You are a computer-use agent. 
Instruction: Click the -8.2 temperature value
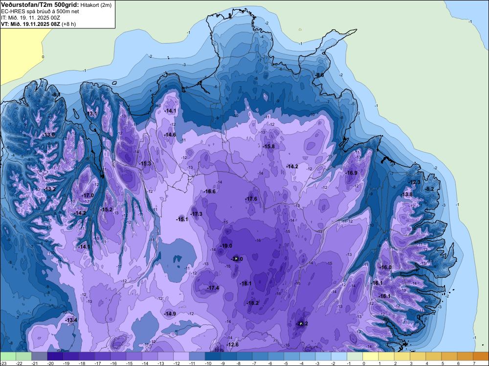(429, 189)
